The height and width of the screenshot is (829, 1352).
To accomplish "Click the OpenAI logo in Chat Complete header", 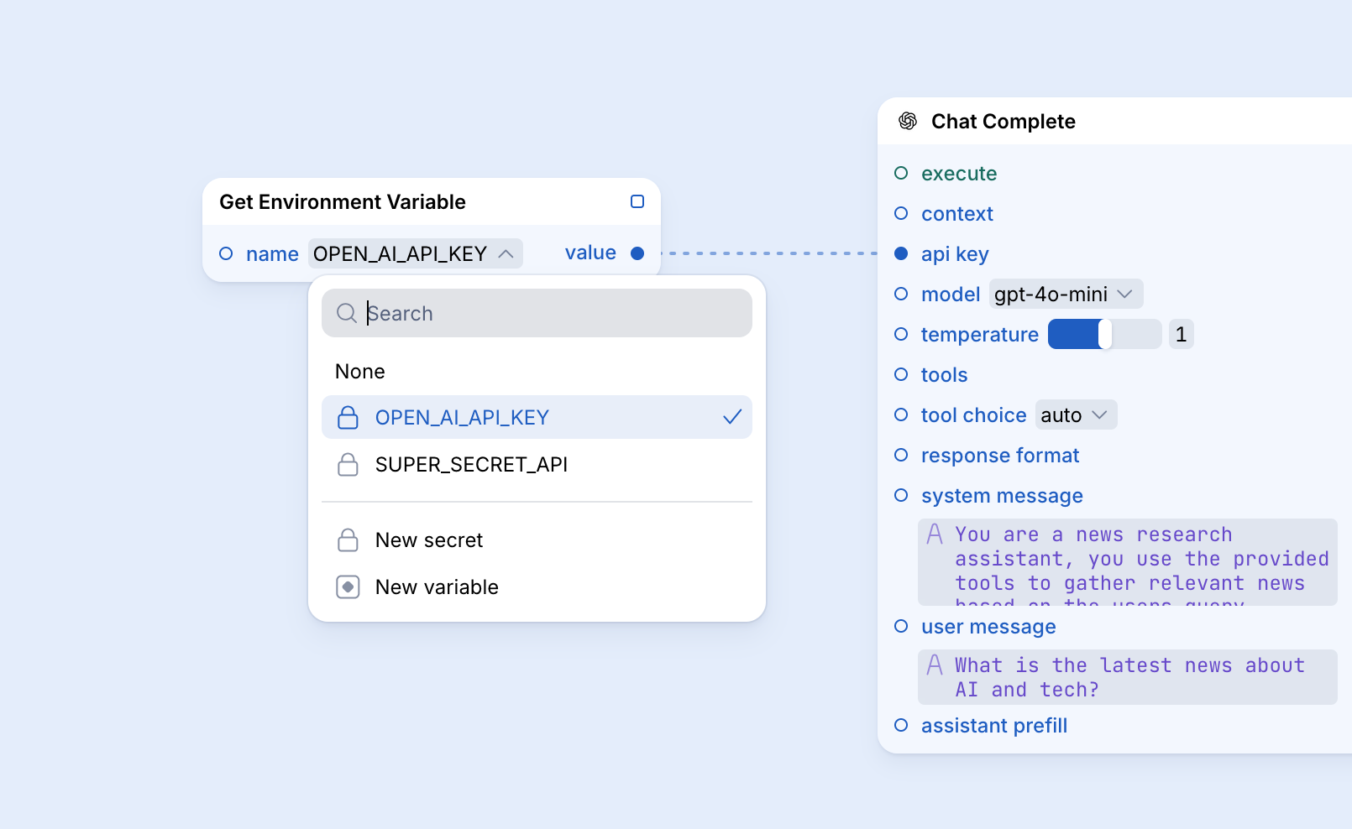I will [908, 121].
